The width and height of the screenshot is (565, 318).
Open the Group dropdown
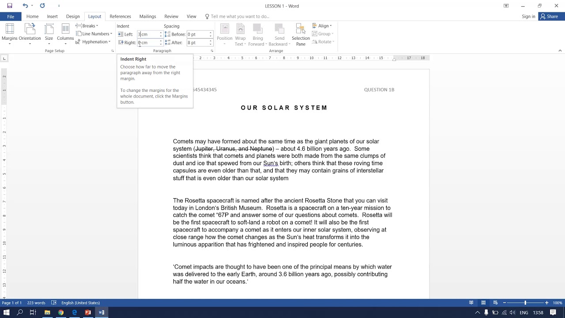pyautogui.click(x=322, y=34)
